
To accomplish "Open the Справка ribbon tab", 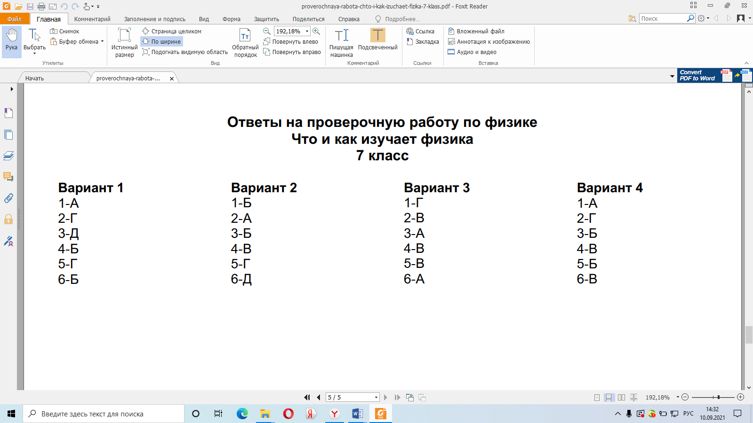I will click(x=349, y=19).
